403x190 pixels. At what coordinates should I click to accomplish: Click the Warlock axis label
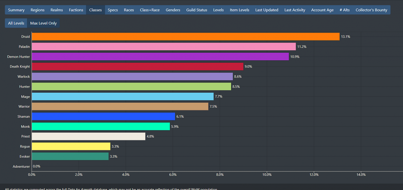coord(24,77)
